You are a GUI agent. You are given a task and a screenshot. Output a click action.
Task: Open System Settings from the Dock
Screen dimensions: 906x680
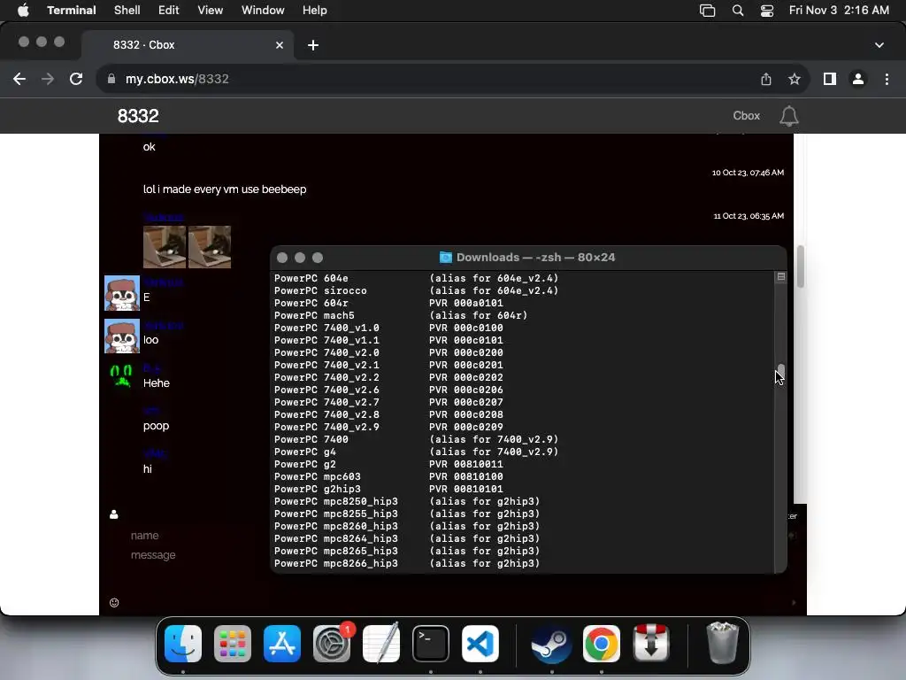point(332,644)
